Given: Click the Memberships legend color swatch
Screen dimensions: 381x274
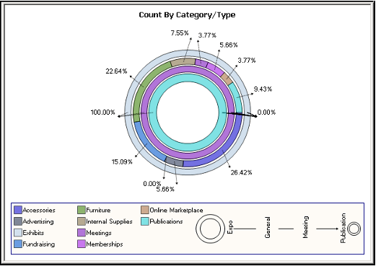Looking at the screenshot, I should [x=82, y=244].
